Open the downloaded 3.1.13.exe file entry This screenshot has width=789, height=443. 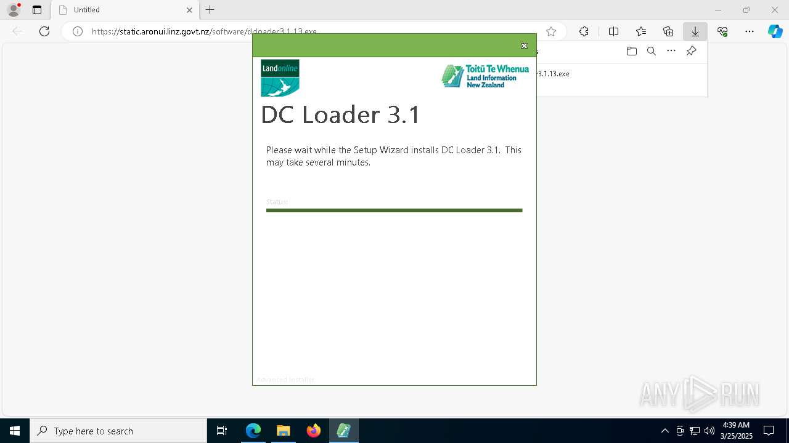[554, 74]
